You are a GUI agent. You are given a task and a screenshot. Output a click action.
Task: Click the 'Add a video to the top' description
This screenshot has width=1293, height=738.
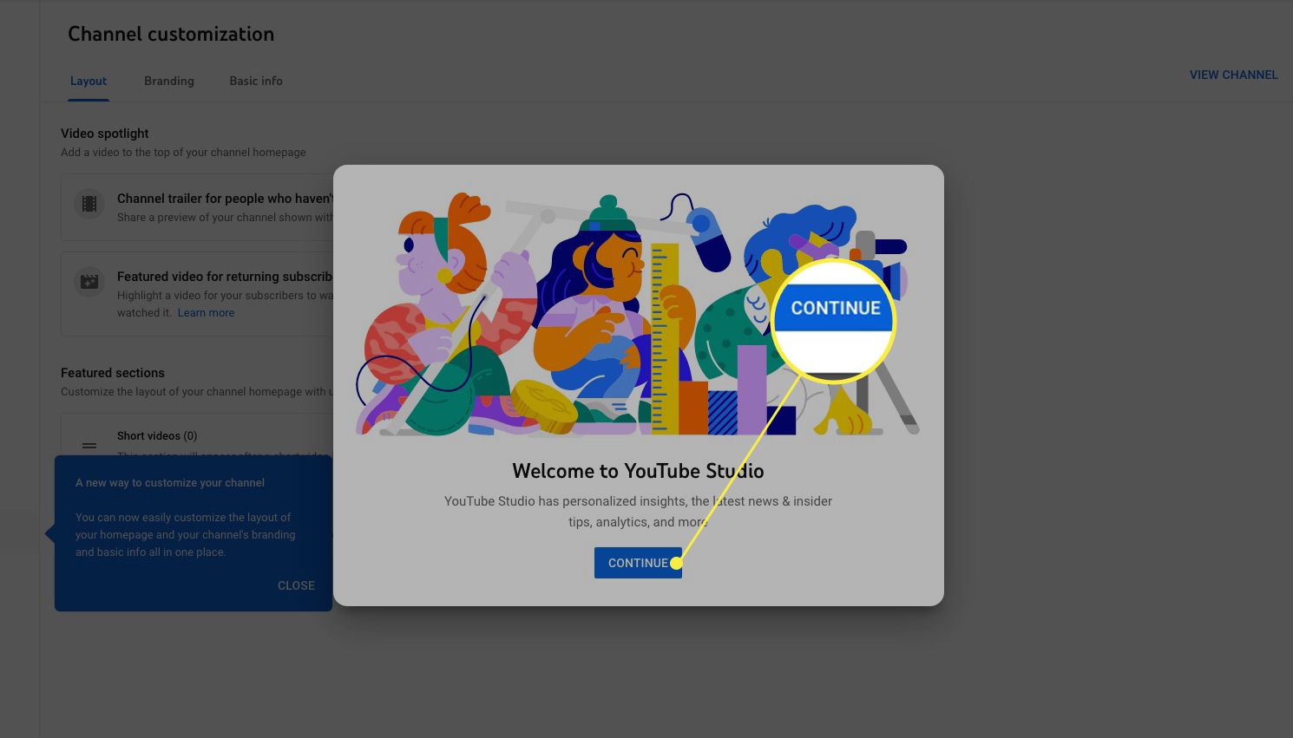183,153
